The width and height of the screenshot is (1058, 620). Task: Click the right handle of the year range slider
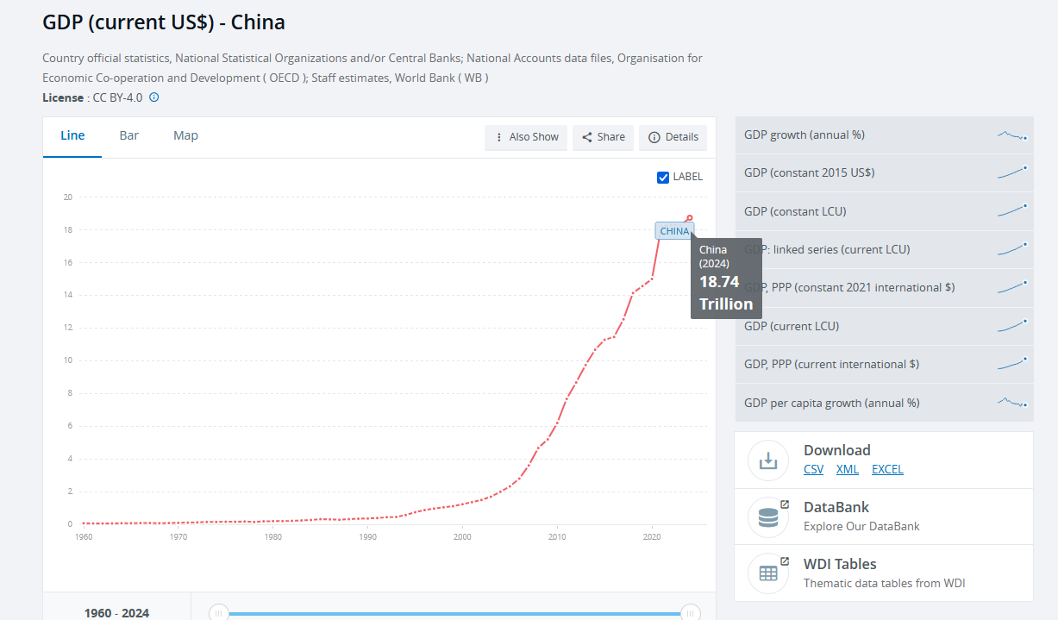[690, 613]
